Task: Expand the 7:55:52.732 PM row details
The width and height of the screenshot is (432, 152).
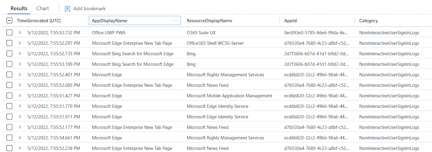Action: pos(20,33)
